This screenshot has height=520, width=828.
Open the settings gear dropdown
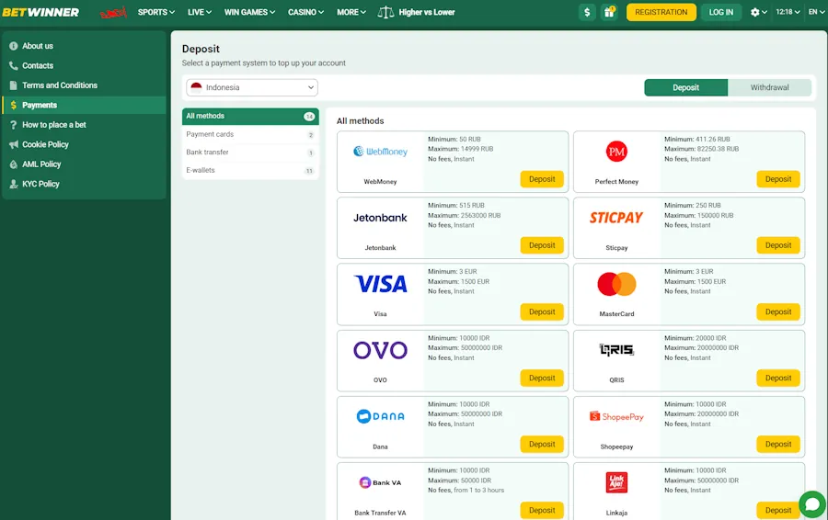(x=758, y=12)
